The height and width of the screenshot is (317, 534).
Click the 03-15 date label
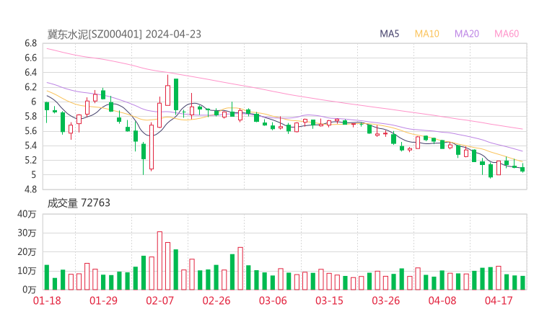(x=329, y=300)
